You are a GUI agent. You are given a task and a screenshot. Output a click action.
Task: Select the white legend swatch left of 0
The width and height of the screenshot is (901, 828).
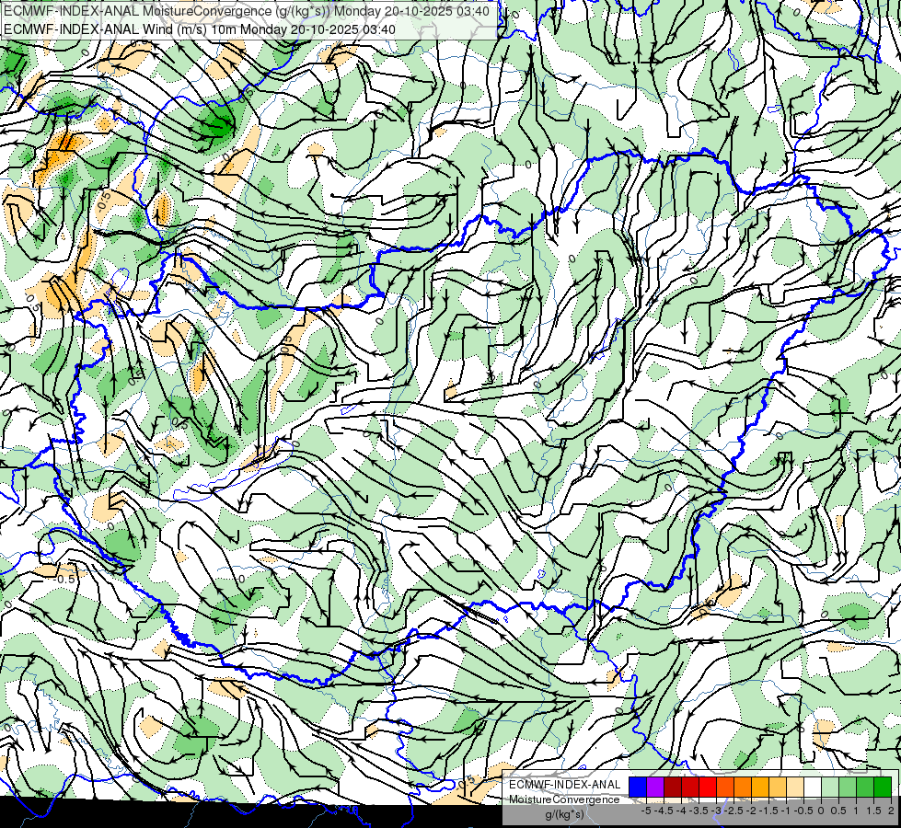813,787
